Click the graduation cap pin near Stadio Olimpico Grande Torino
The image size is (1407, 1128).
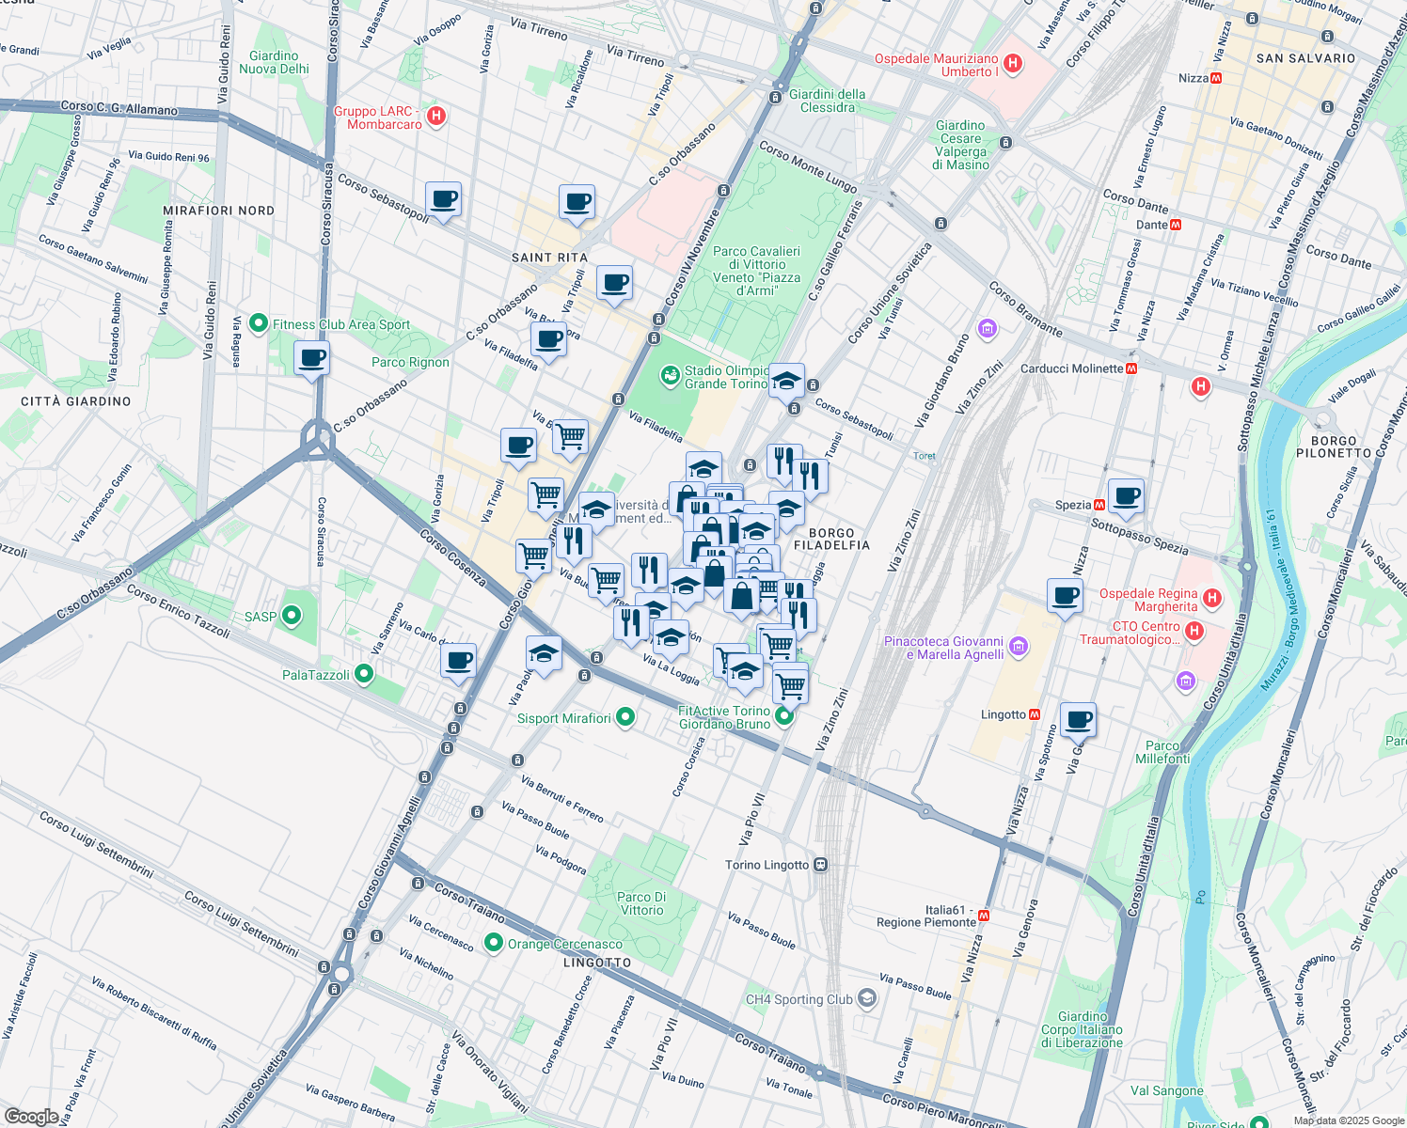coord(786,380)
